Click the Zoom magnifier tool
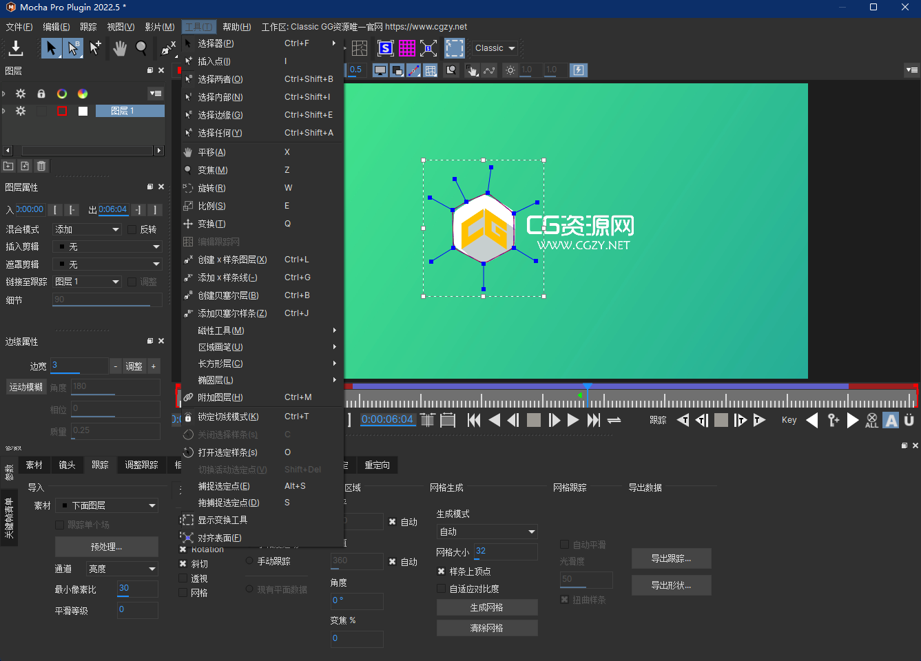The width and height of the screenshot is (921, 661). point(141,48)
